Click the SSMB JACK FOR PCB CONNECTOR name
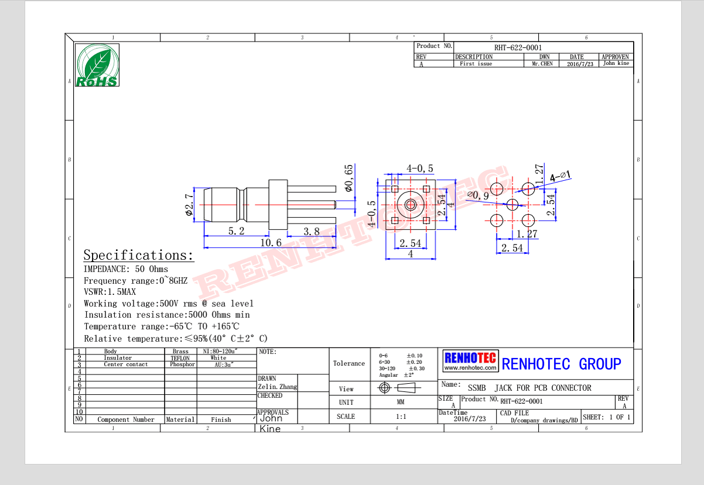 click(529, 388)
